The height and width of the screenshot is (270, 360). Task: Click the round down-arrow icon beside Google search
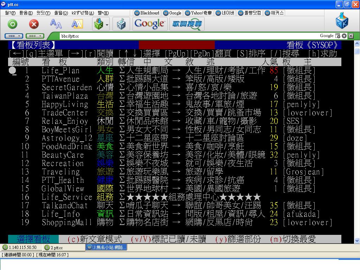(x=344, y=36)
